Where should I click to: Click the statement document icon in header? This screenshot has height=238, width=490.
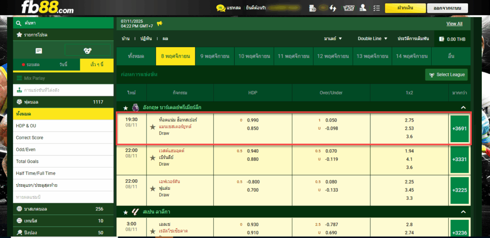pyautogui.click(x=312, y=8)
